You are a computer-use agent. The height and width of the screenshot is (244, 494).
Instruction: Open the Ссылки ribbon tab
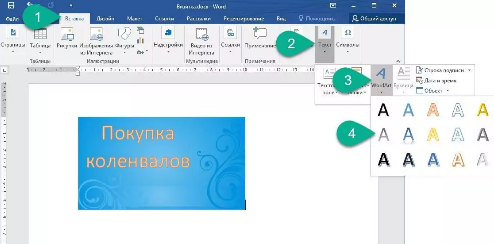click(x=165, y=19)
